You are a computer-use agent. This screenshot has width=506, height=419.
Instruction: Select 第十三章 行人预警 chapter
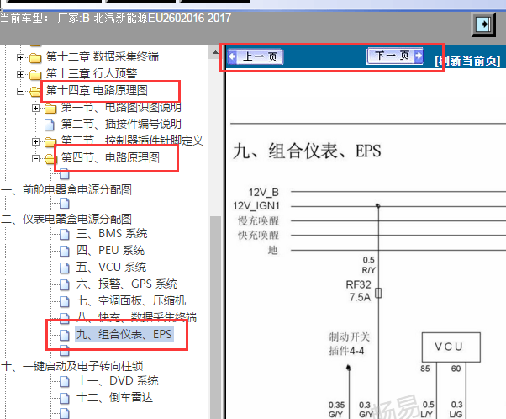[x=92, y=73]
